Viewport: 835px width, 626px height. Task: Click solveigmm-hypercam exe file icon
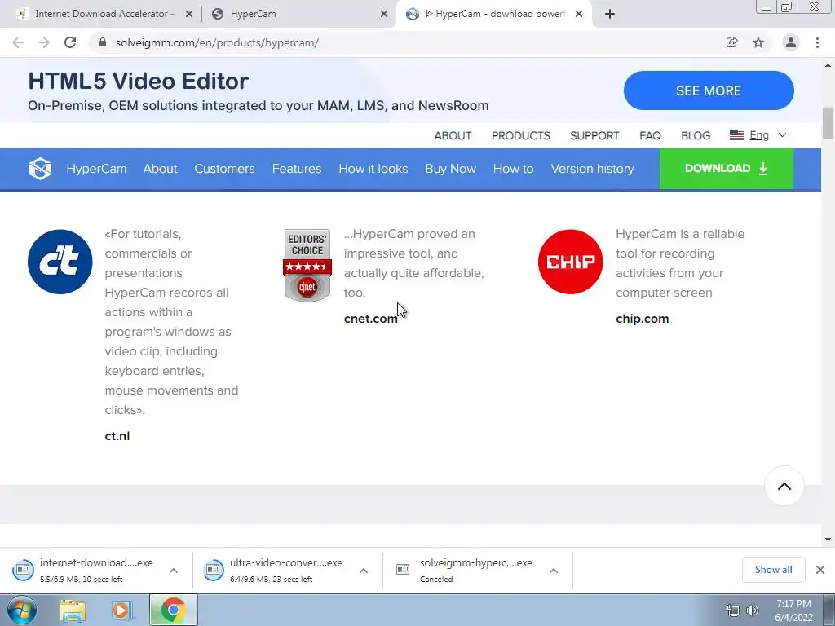tap(403, 570)
